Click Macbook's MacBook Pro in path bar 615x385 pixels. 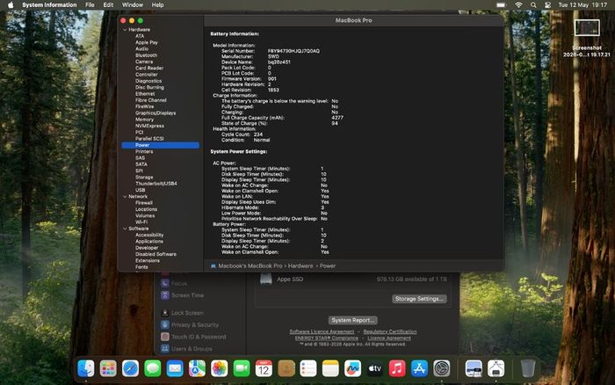pos(250,265)
